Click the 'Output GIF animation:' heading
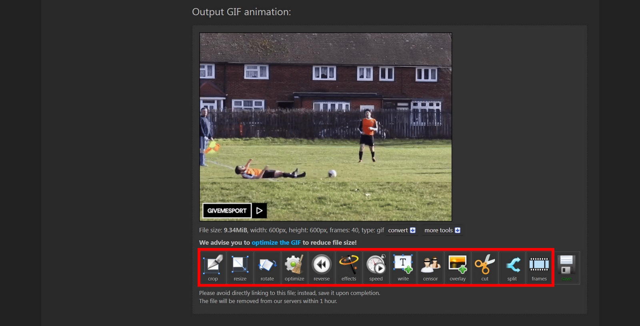Viewport: 640px width, 326px height. [x=242, y=12]
